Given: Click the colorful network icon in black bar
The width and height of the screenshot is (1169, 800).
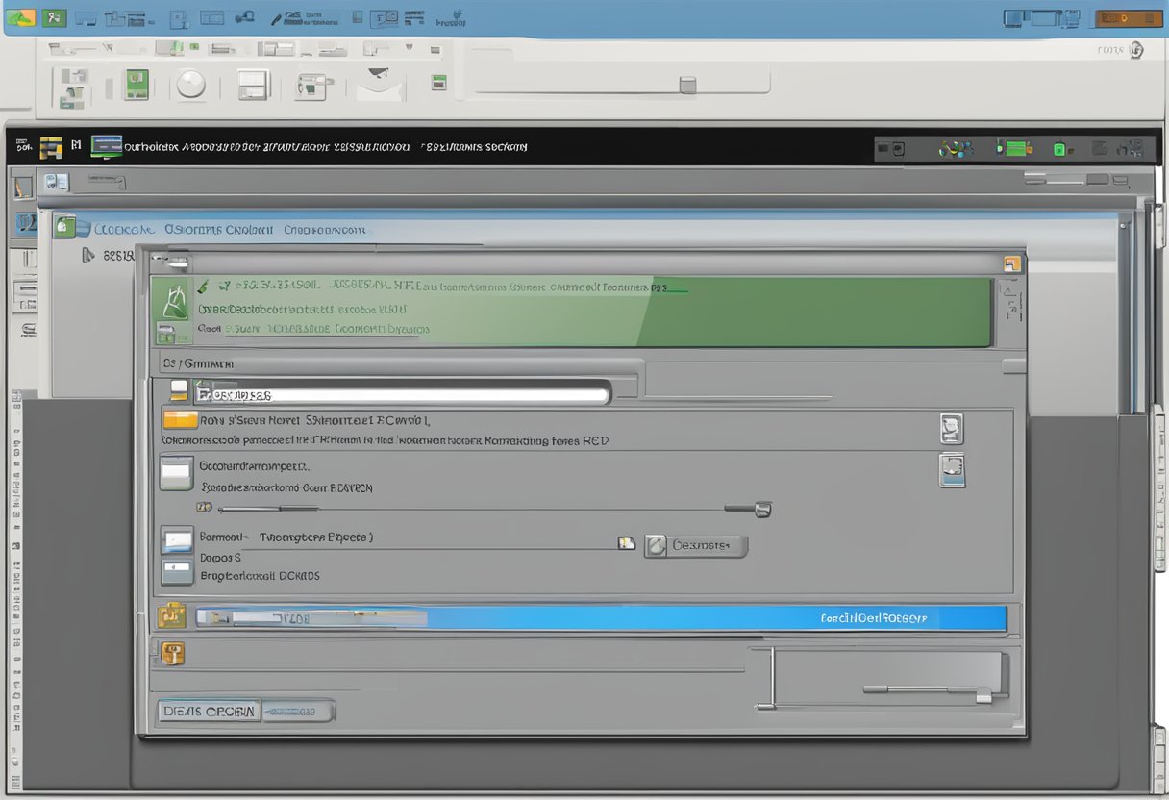Looking at the screenshot, I should [956, 148].
